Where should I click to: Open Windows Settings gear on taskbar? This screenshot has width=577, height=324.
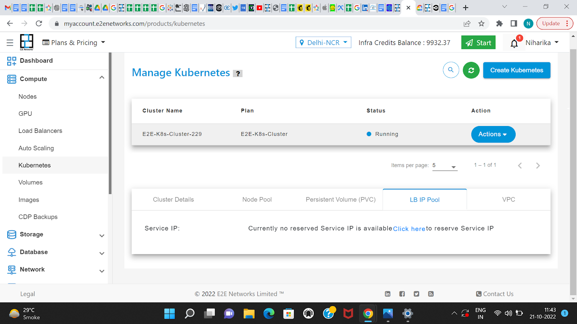click(408, 314)
